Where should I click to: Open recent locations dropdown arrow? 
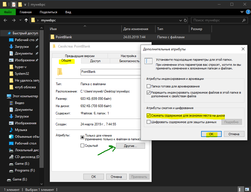pos(20,20)
